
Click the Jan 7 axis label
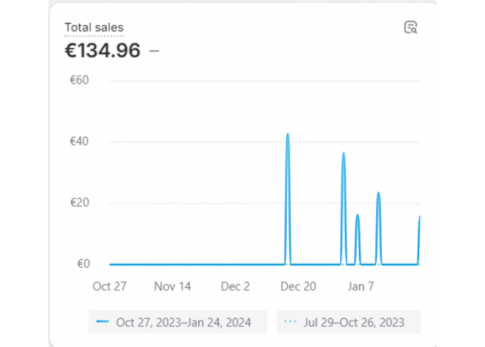point(361,286)
